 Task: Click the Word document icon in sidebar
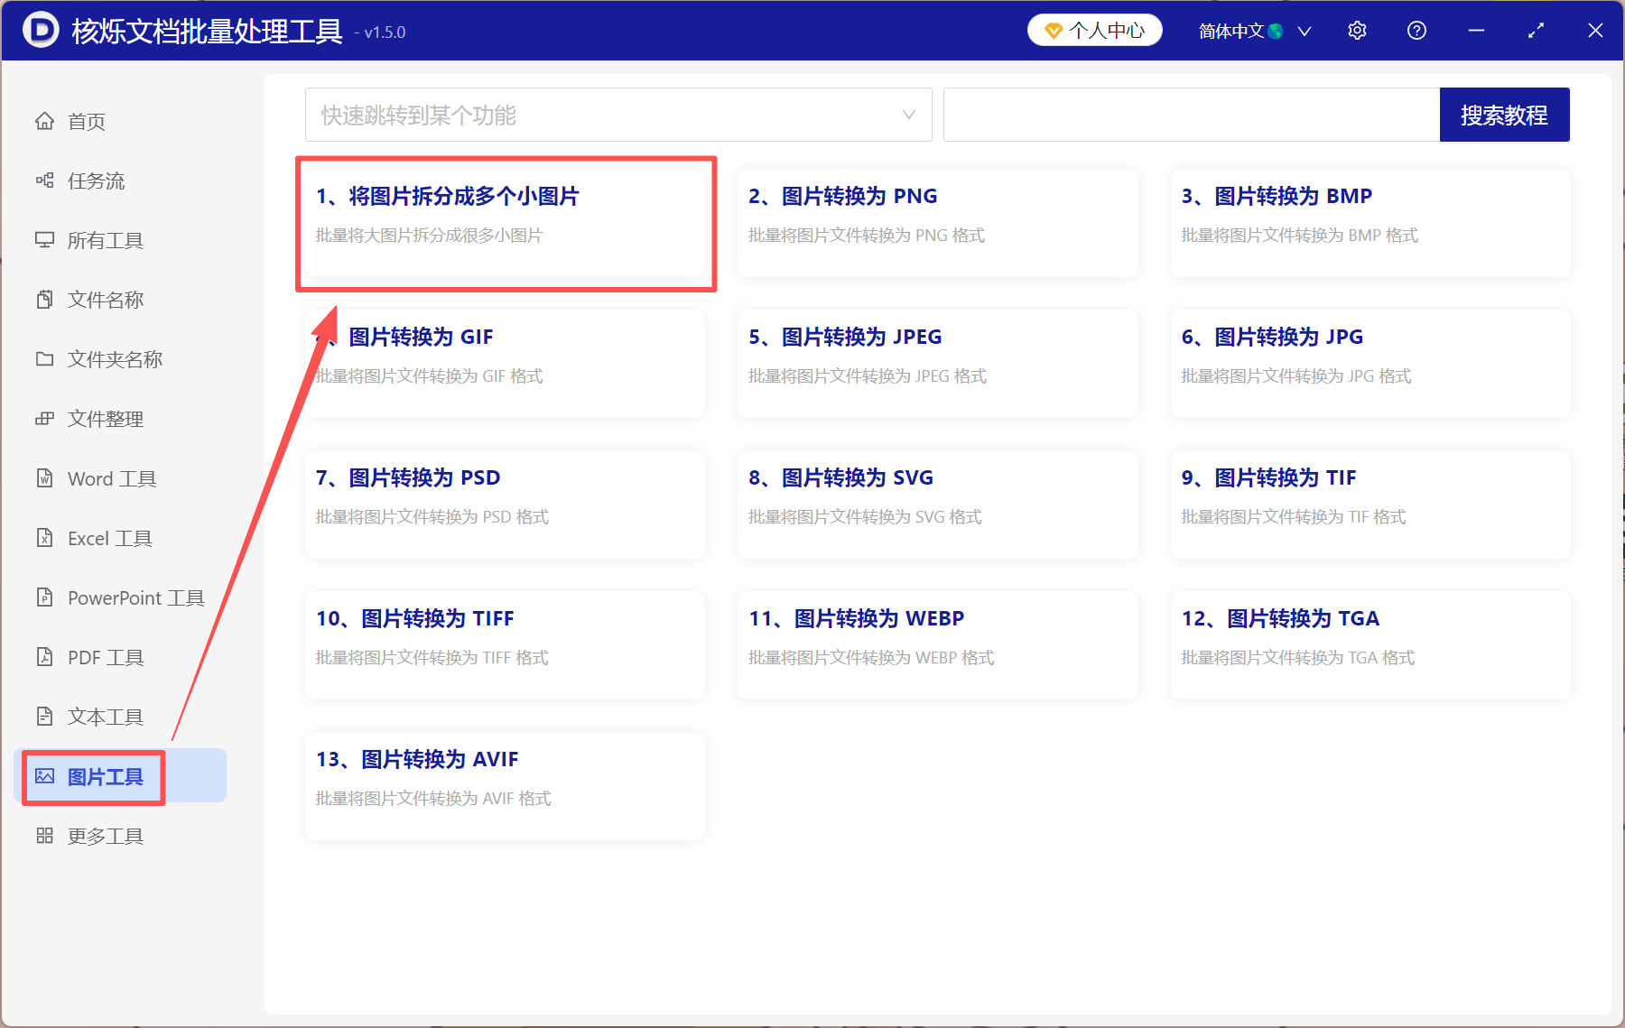click(44, 478)
